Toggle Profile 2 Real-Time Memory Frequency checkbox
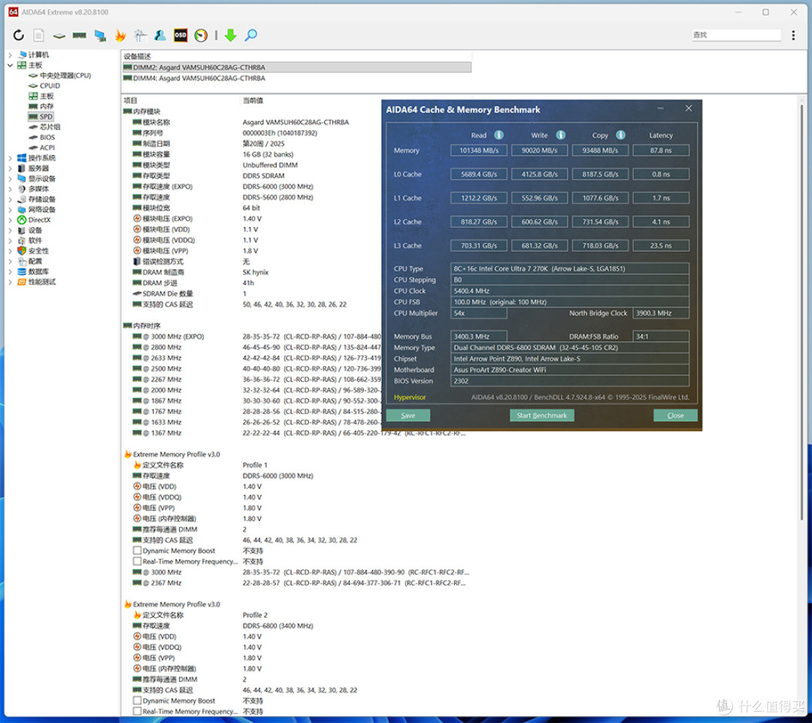This screenshot has height=723, width=812. click(x=138, y=712)
